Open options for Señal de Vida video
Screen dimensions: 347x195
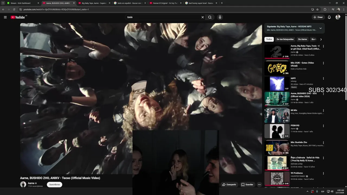pos(323,158)
